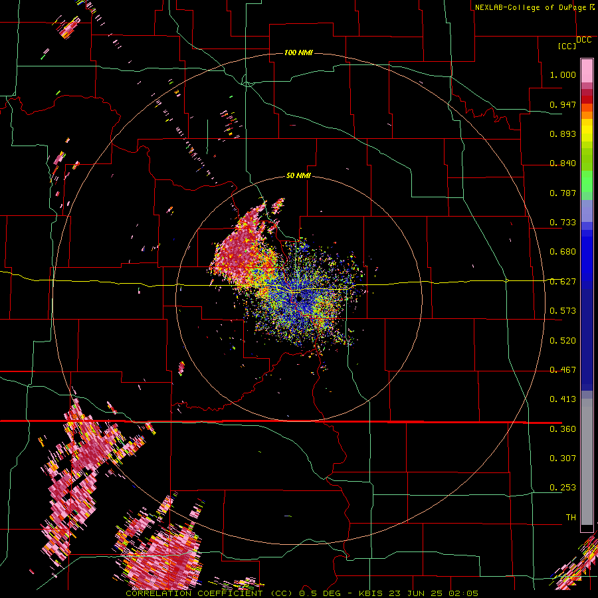Click the 0.680 legend value
598x598 pixels.
563,252
